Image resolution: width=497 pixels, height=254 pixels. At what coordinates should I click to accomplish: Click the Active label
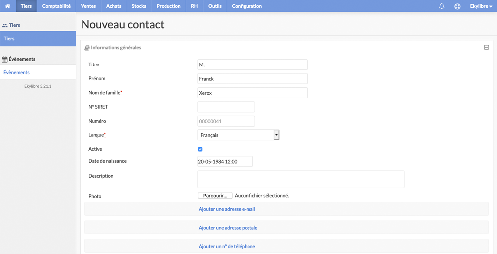point(95,149)
